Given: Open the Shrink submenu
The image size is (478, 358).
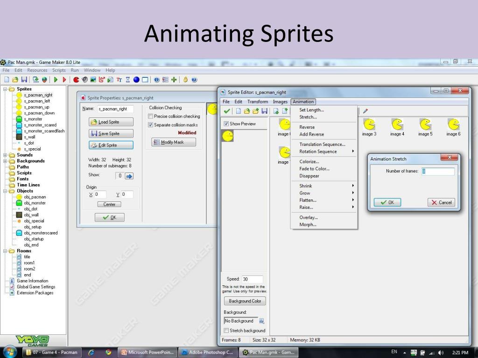Looking at the screenshot, I should click(x=324, y=186).
